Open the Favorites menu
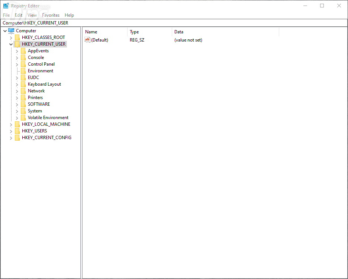The image size is (348, 279). (51, 15)
